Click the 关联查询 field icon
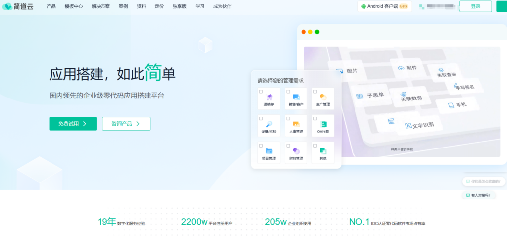Viewport: 507px width, 246px height. tap(441, 70)
